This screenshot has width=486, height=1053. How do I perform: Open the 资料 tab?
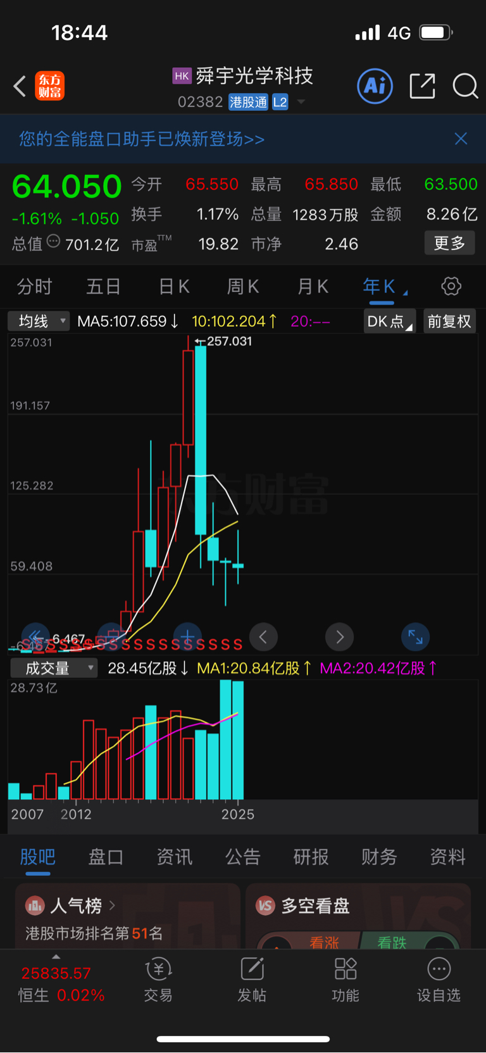(x=448, y=857)
